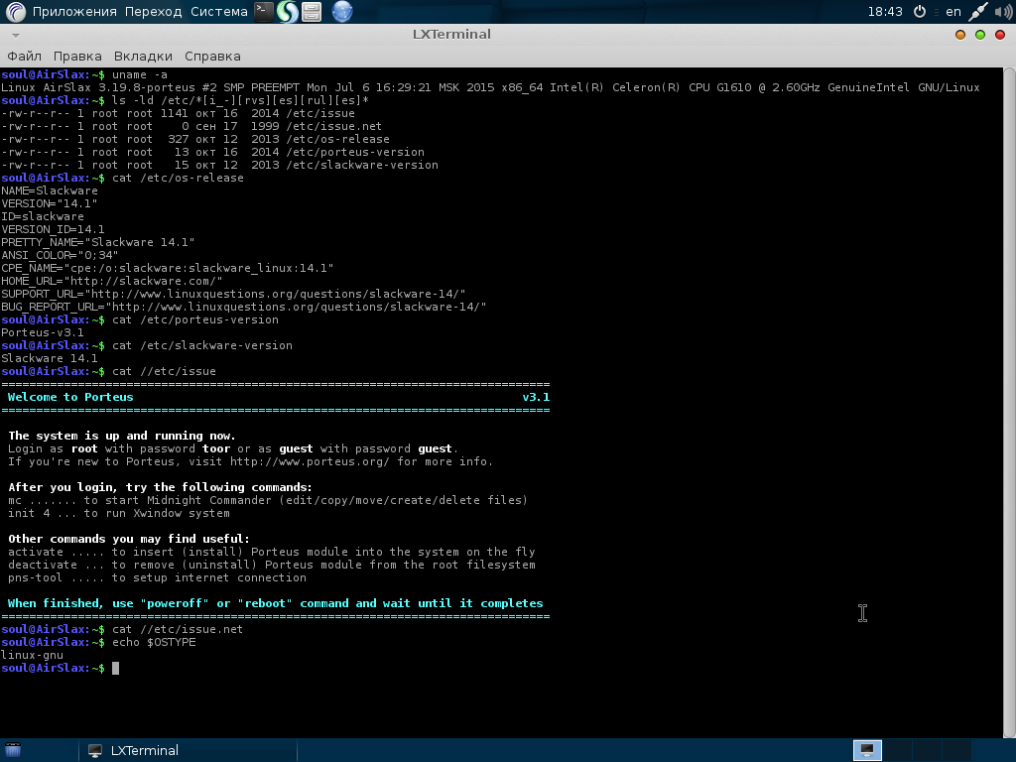The height and width of the screenshot is (762, 1016).
Task: Click "pns-tool" command line text
Action: 157,577
